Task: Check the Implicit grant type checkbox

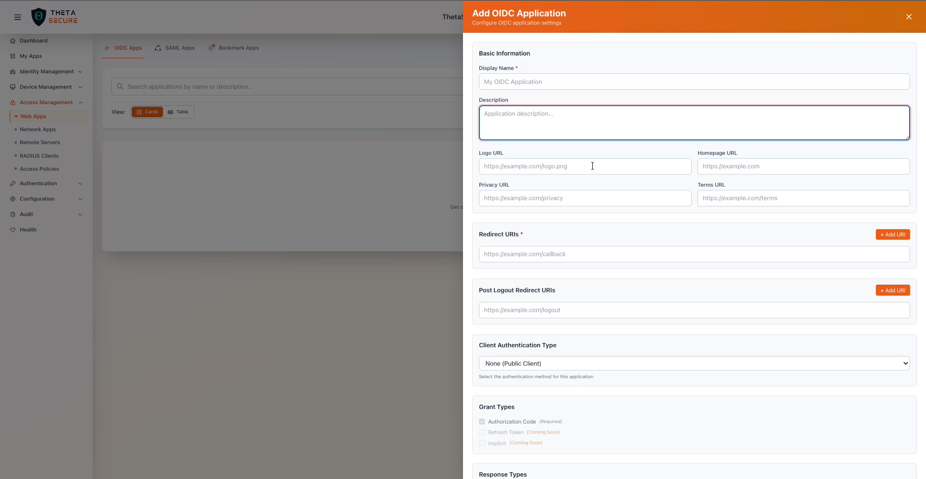Action: pos(482,443)
